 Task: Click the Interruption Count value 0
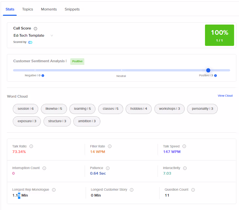[13, 174]
